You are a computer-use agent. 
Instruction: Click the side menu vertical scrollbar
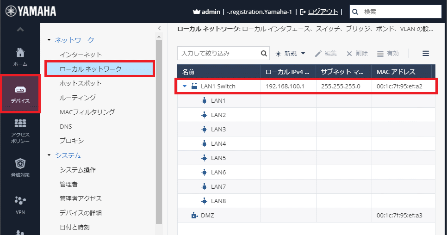pos(159,130)
